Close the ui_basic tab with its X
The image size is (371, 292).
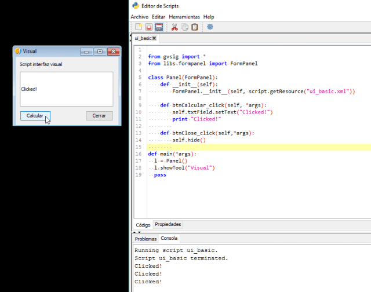(154, 38)
